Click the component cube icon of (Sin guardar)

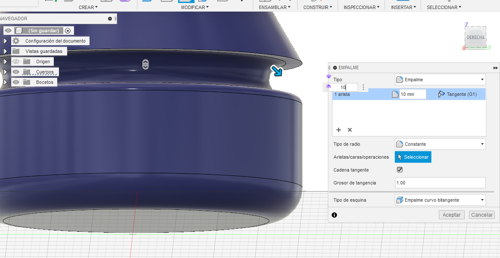[19, 31]
